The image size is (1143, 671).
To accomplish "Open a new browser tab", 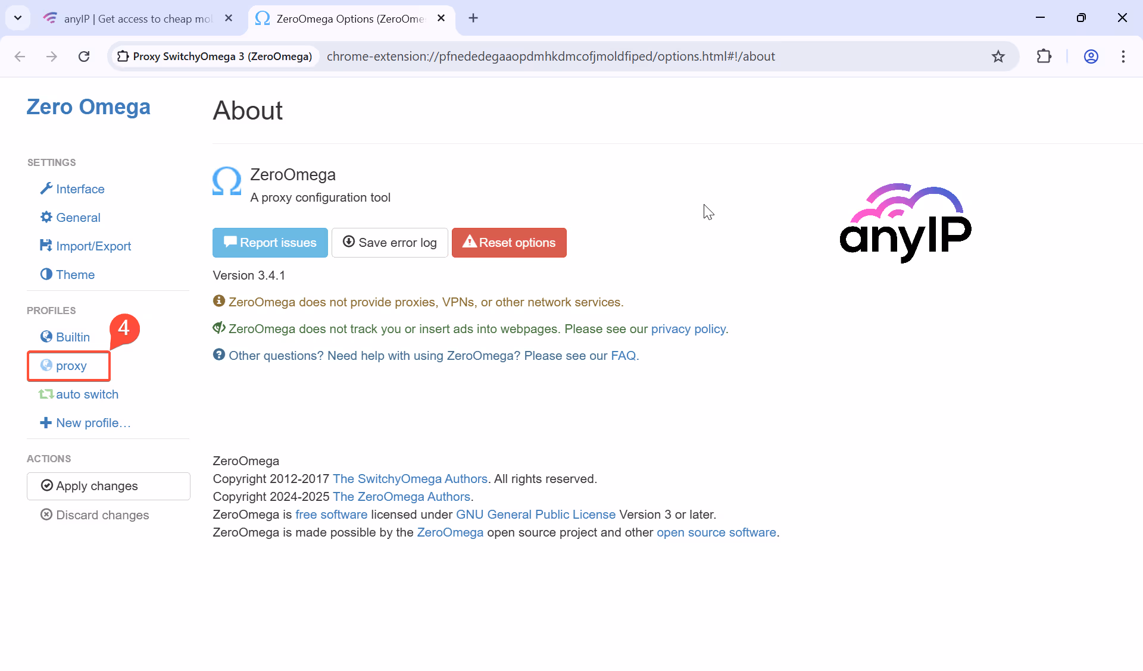I will [473, 18].
